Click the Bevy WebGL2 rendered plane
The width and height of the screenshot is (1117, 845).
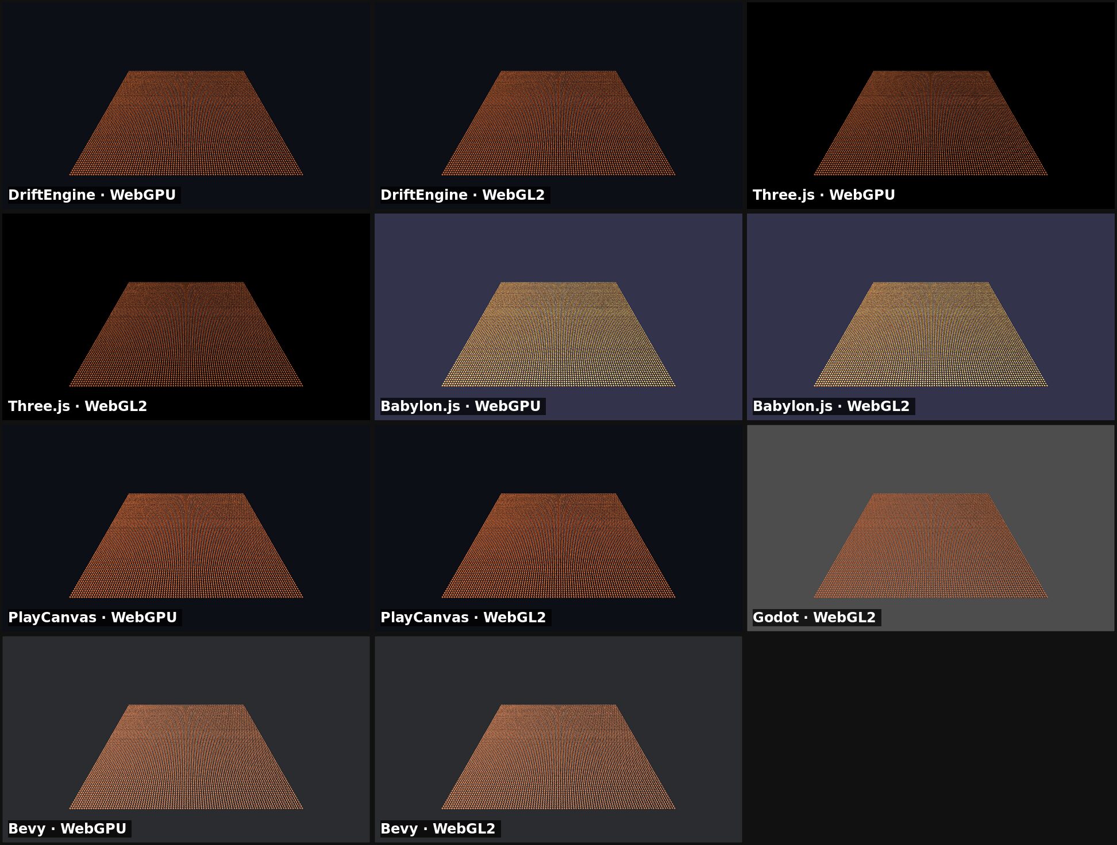tap(558, 757)
